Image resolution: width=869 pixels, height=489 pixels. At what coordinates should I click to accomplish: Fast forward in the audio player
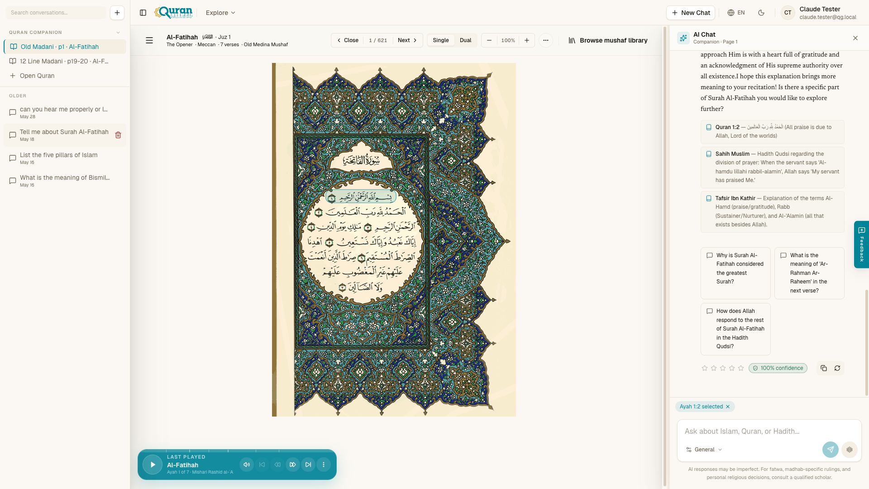pyautogui.click(x=293, y=465)
